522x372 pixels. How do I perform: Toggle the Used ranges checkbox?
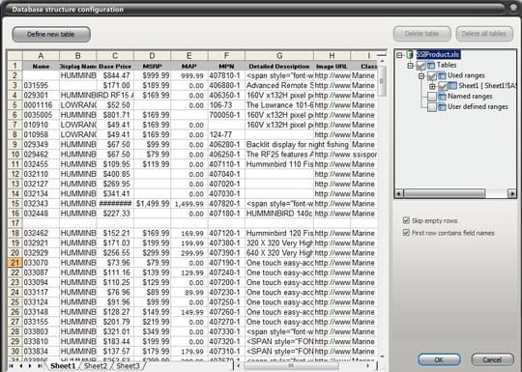click(x=432, y=76)
